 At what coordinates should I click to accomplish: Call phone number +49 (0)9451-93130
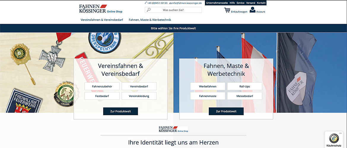click(x=157, y=3)
